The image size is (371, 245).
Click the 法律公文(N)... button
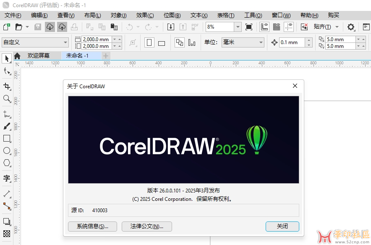[147, 227]
